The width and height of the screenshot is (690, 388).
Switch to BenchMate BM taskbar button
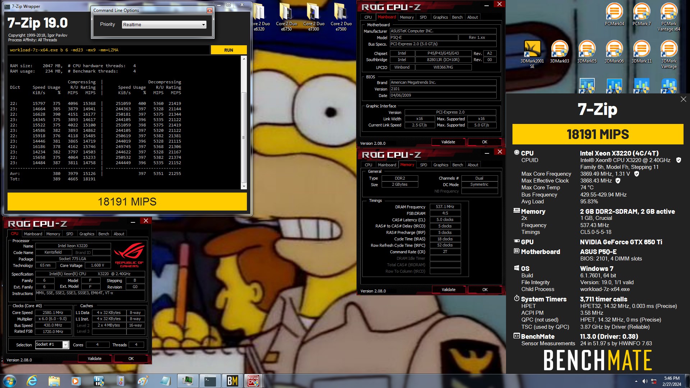pos(232,381)
